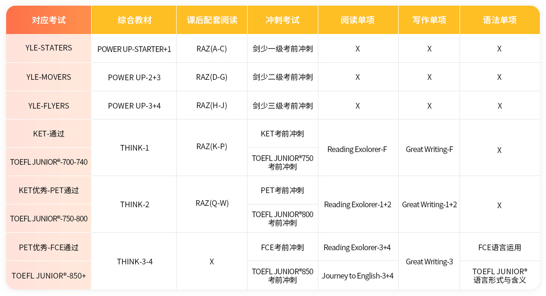The image size is (546, 296).
Task: Click TOEFL JUNIOR 语言形式与含义 cell
Action: [500, 275]
